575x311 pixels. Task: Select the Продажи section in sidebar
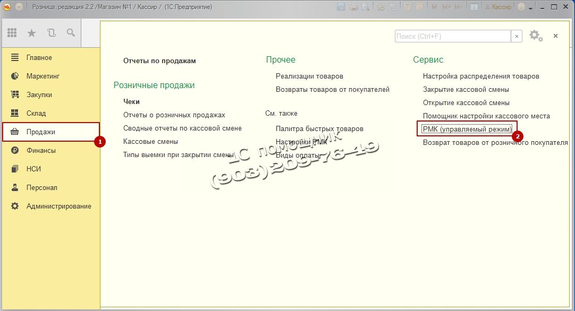click(41, 132)
